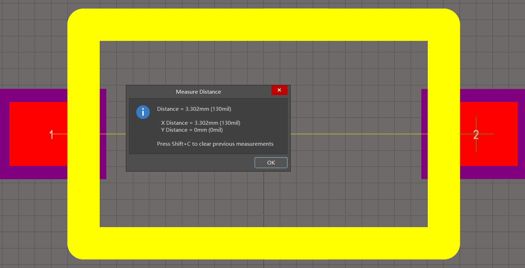Click the blue information icon
The width and height of the screenshot is (525, 268).
click(143, 113)
